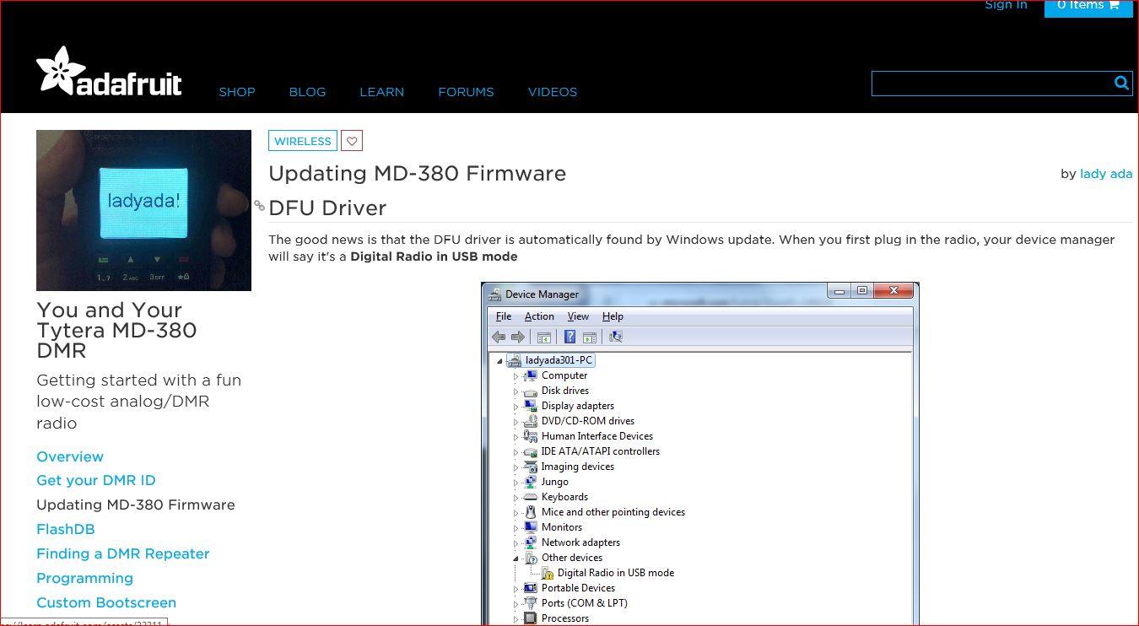
Task: Click the Device Manager back arrow
Action: [x=499, y=337]
